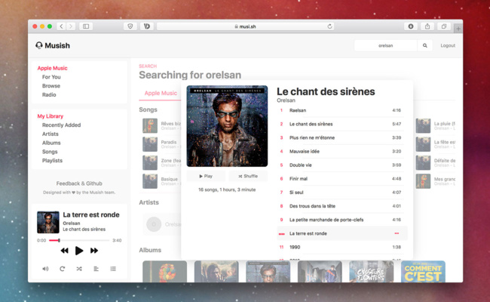
Task: Play the Le chant des sirènes album
Action: 206,176
